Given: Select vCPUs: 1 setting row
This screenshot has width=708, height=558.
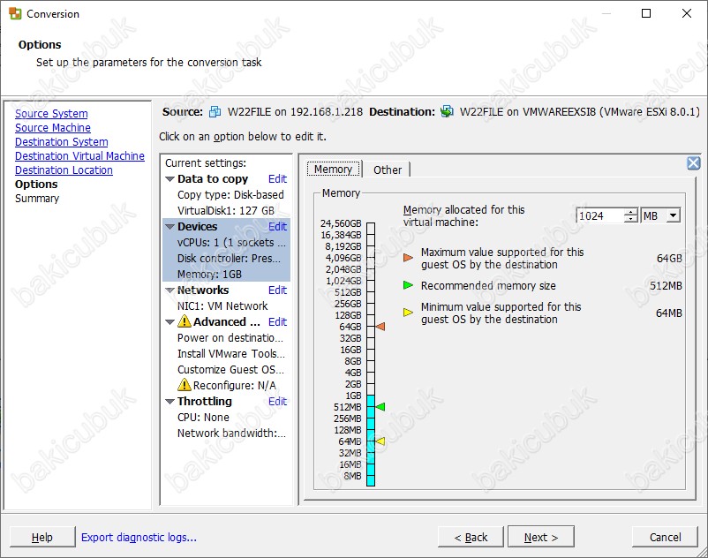Looking at the screenshot, I should 226,243.
